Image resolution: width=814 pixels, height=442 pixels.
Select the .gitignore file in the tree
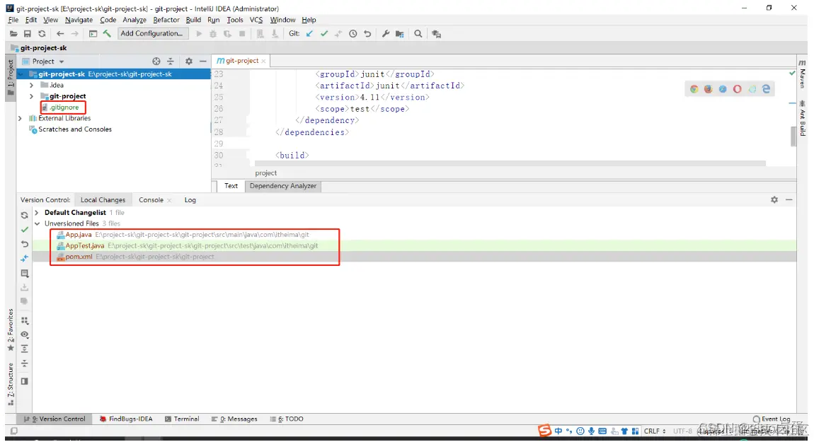coord(64,107)
